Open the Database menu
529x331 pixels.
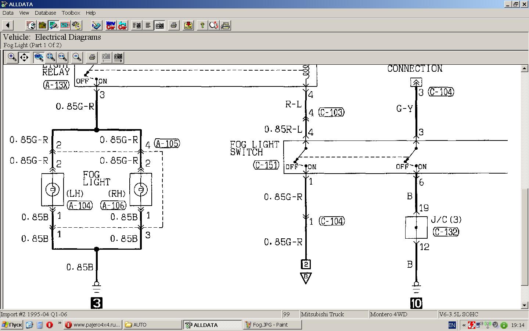(x=45, y=13)
